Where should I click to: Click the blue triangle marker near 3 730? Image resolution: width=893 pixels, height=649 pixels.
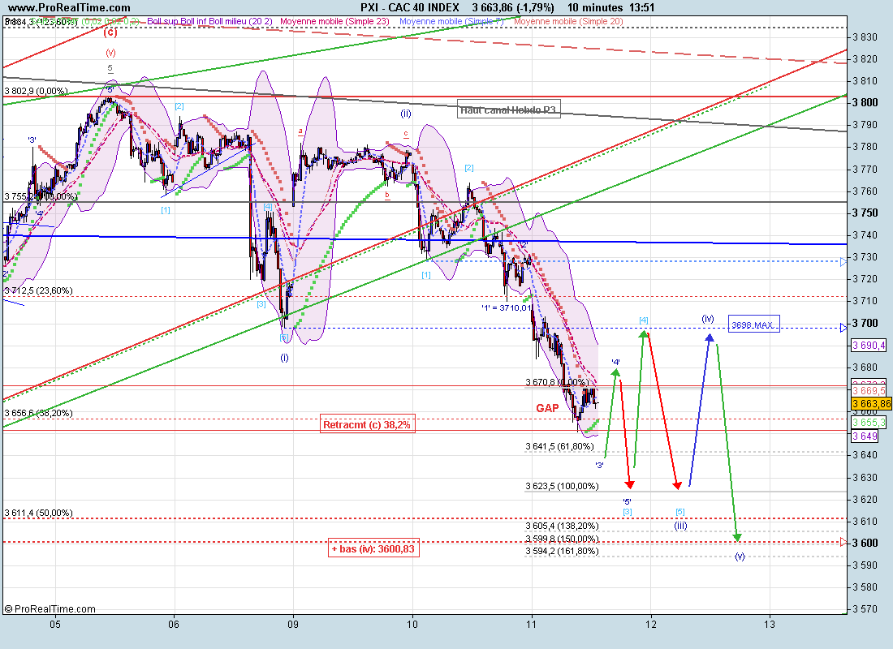[x=845, y=261]
